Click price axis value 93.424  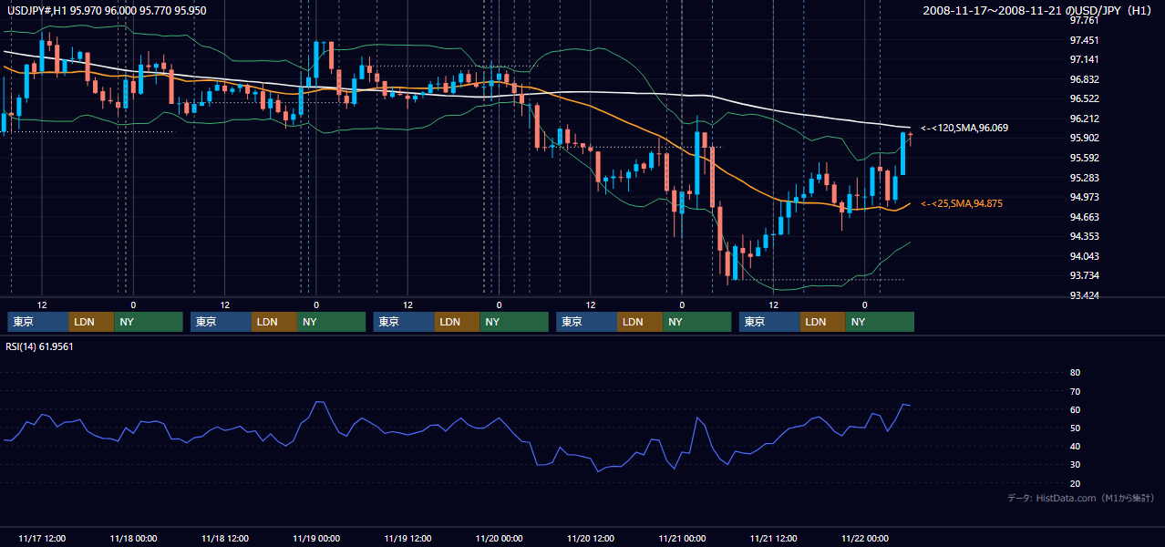(x=1084, y=296)
